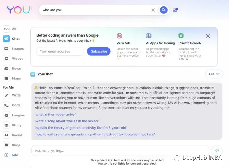Switch to the News tab
The width and height of the screenshot is (229, 168).
[x=12, y=69]
